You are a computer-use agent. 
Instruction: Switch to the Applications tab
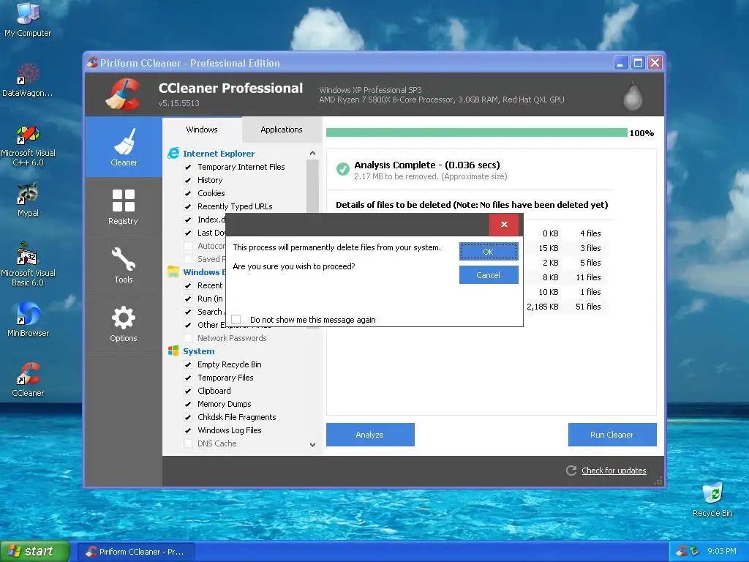pos(282,130)
